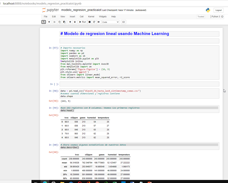The width and height of the screenshot is (228, 183).
Task: Insert a new cell with plus icon
Action: pos(49,22)
